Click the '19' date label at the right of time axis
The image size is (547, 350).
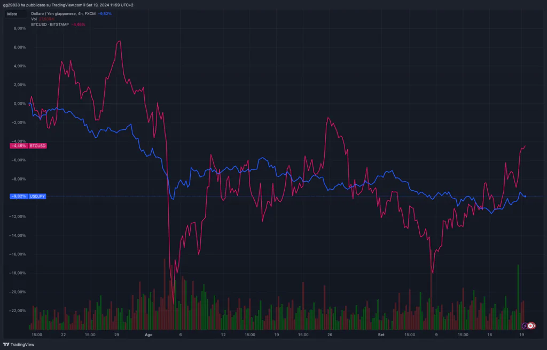click(x=522, y=335)
